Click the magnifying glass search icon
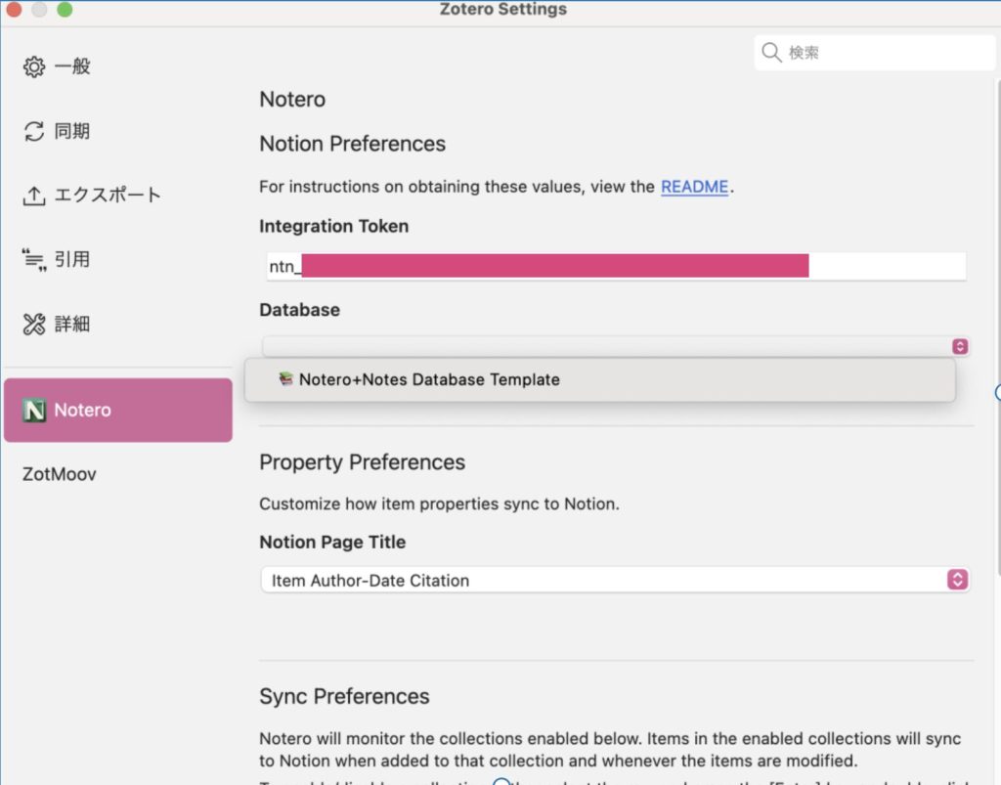The image size is (1001, 785). coord(771,53)
